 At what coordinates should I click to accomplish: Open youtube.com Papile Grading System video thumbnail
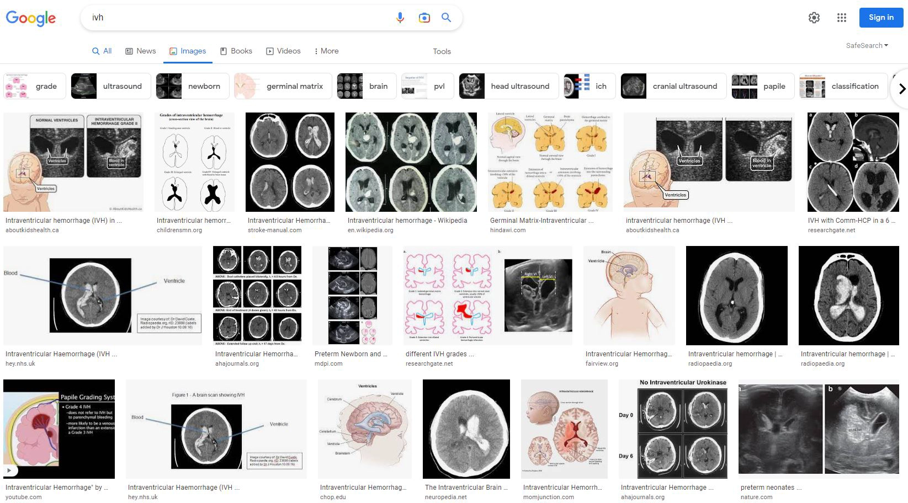[x=59, y=429]
